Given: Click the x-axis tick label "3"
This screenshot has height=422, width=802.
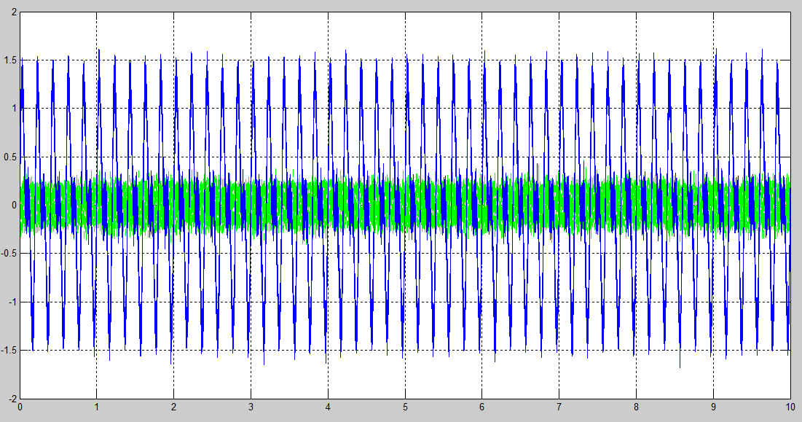Looking at the screenshot, I should [x=251, y=407].
